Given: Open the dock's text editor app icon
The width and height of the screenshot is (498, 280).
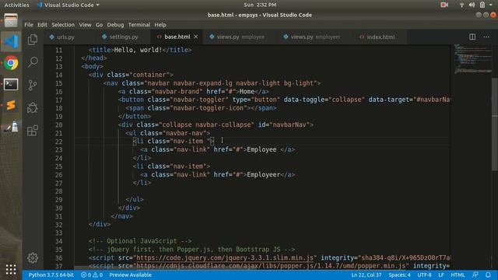Looking at the screenshot, I should tap(11, 127).
